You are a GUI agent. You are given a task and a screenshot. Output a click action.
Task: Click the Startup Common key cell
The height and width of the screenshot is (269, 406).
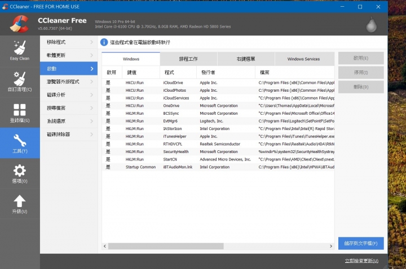coord(140,167)
